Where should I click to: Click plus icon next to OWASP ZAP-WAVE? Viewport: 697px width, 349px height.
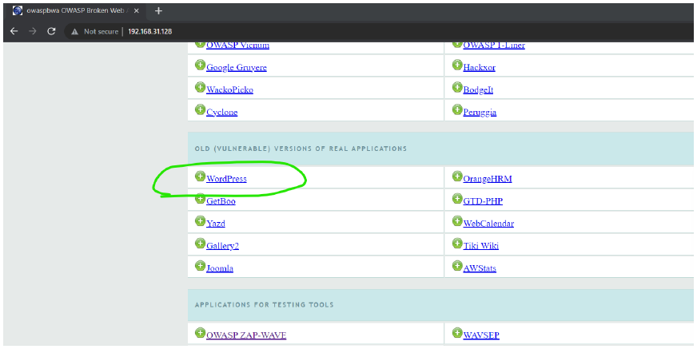pos(200,332)
